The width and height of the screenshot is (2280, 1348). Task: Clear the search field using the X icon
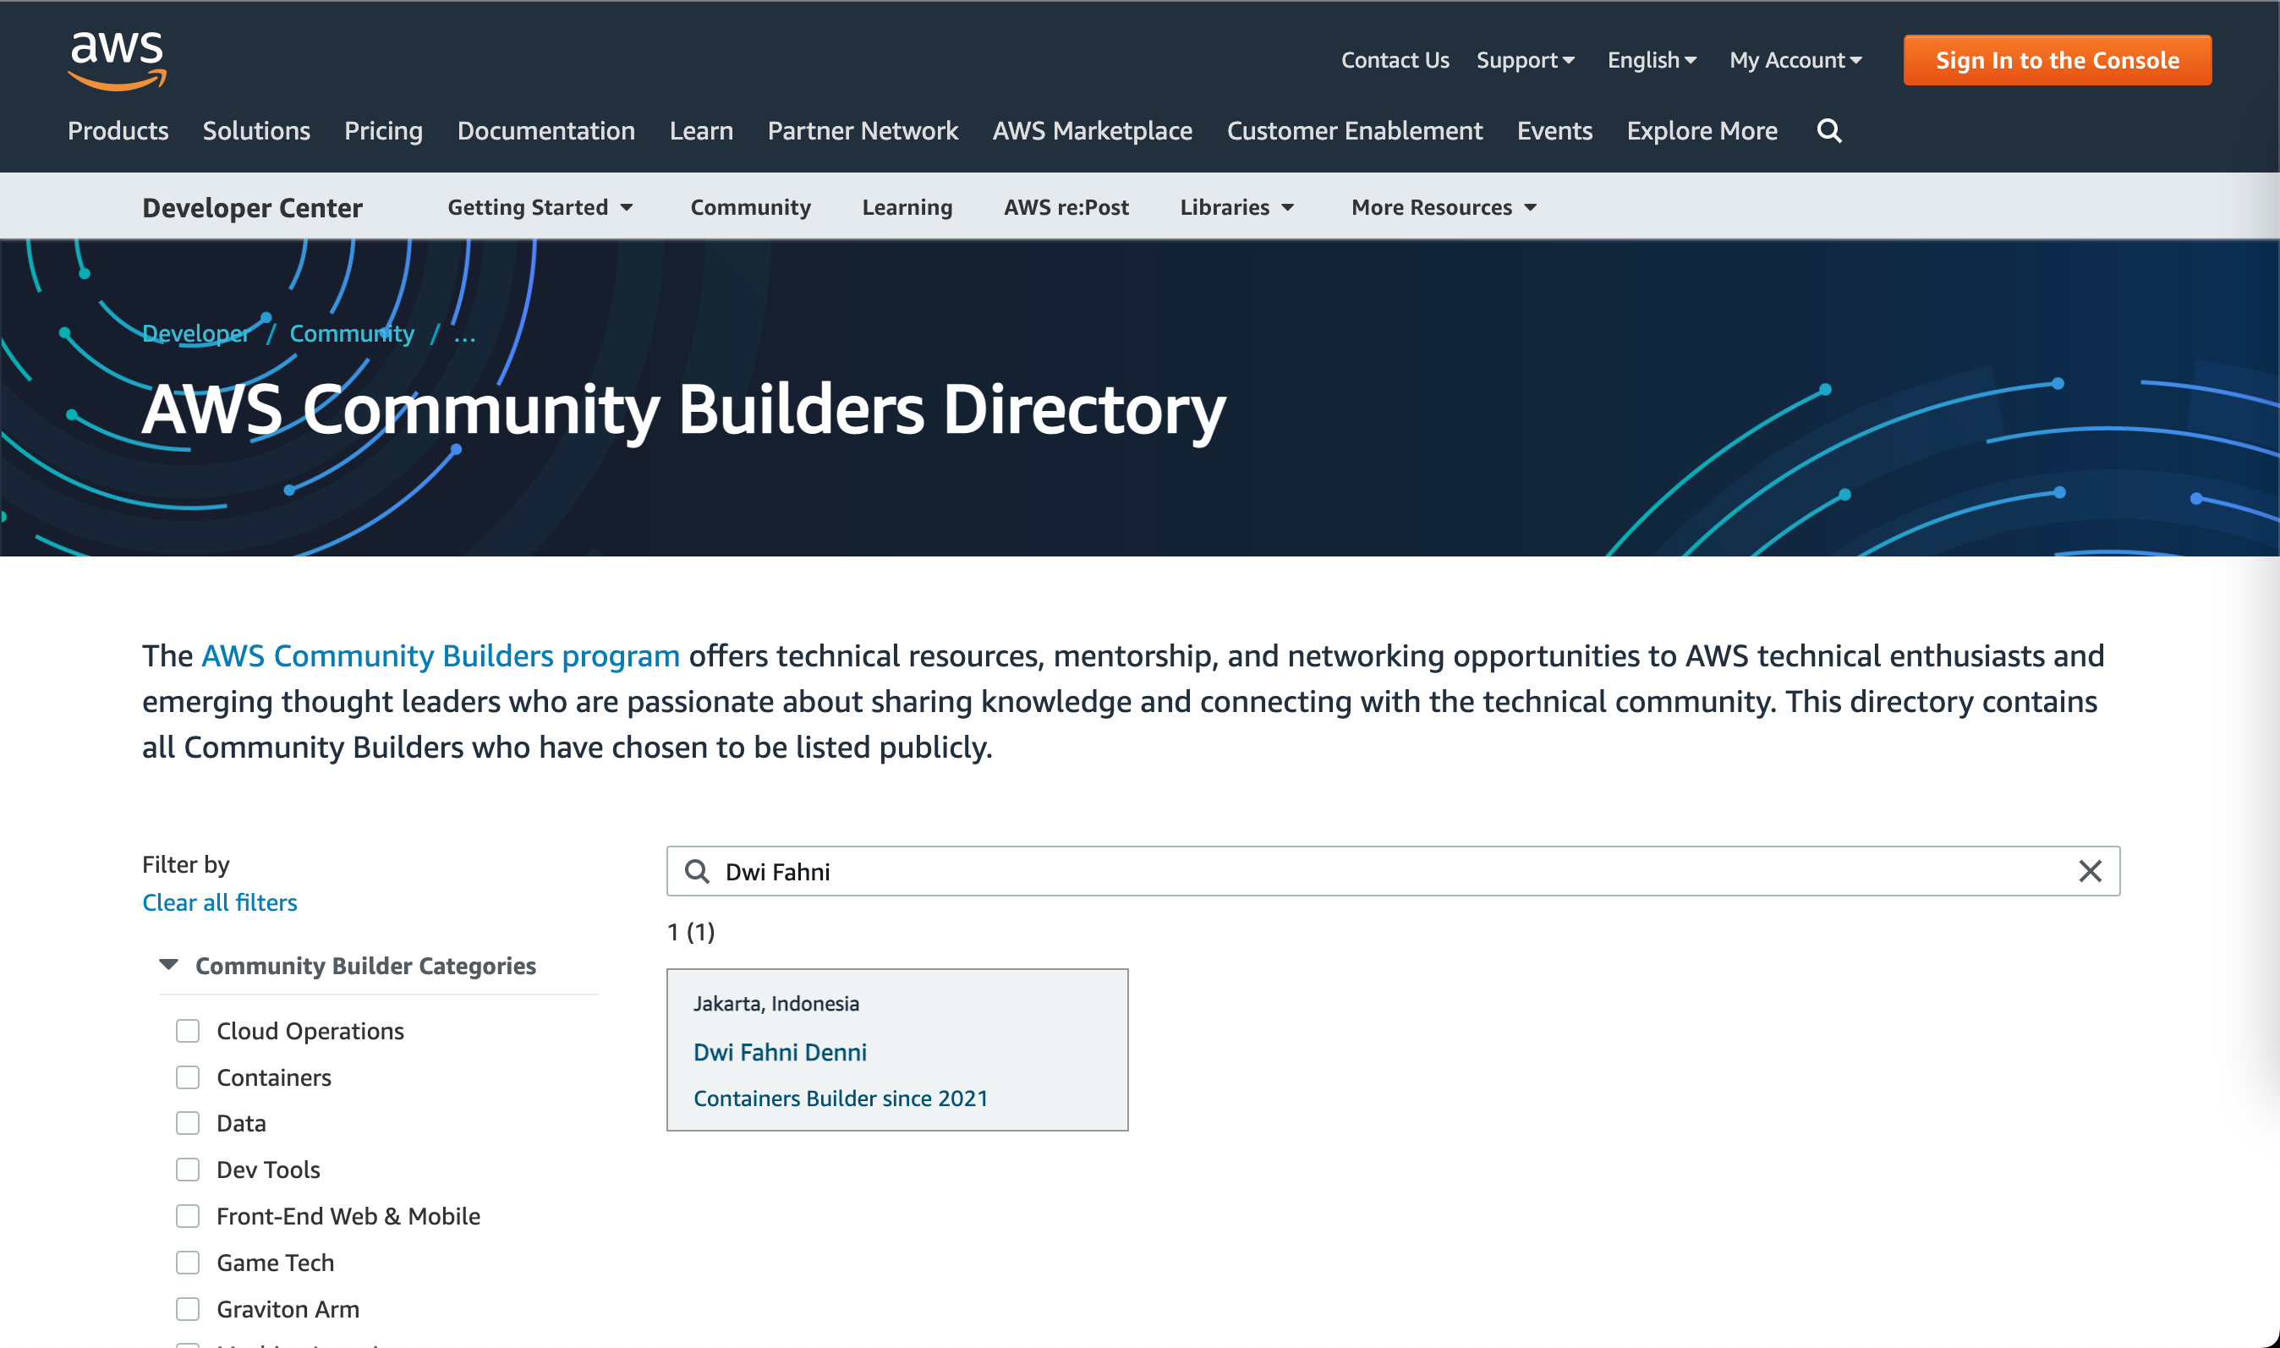pyautogui.click(x=2091, y=871)
